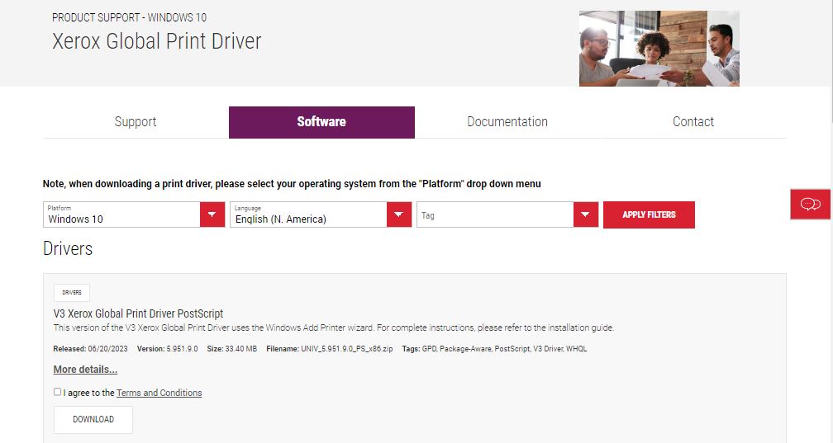Click the Download button
833x443 pixels.
(93, 419)
